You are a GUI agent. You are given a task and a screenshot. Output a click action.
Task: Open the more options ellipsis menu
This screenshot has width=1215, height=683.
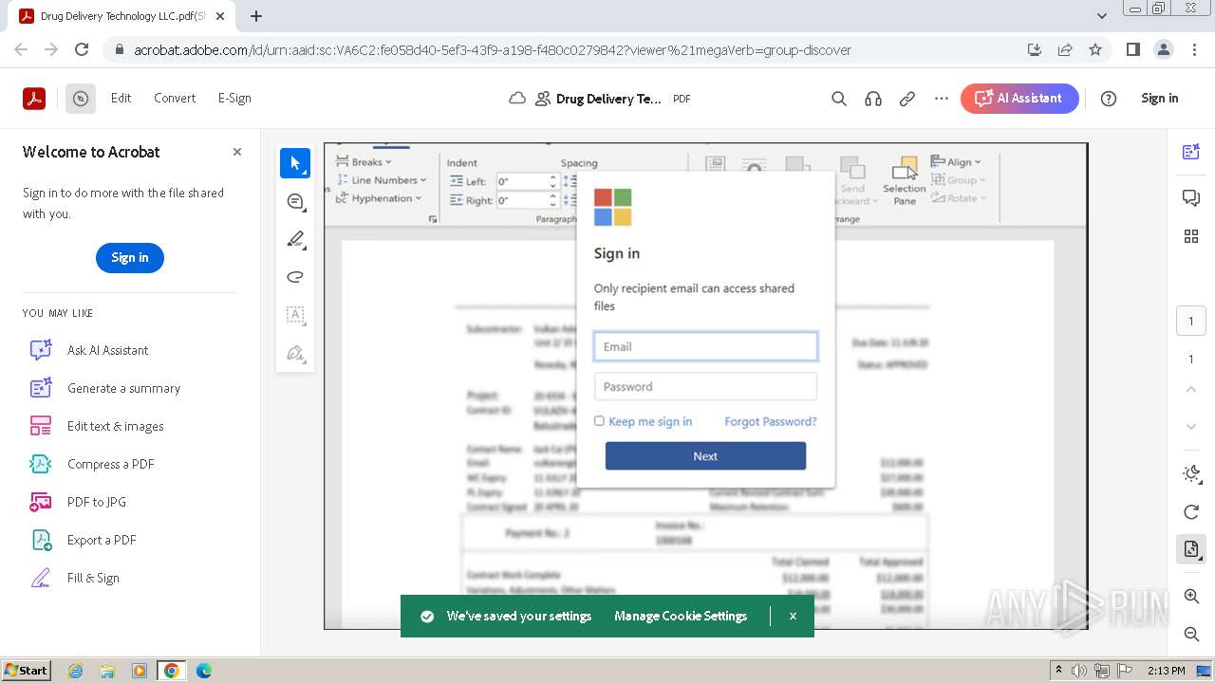(x=942, y=98)
